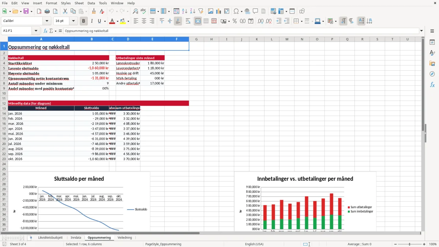The width and height of the screenshot is (439, 247).
Task: Click the Cut scissors icon
Action: click(65, 11)
